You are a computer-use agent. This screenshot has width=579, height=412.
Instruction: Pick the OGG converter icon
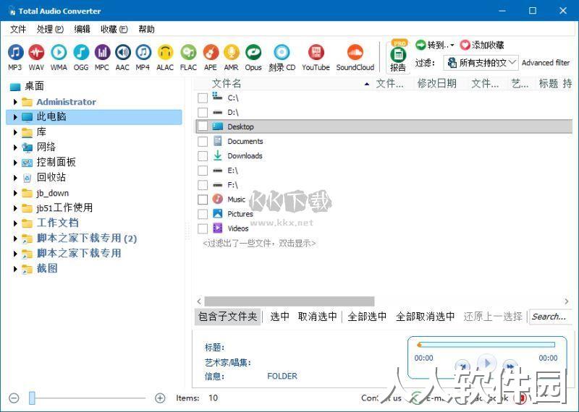(x=81, y=57)
